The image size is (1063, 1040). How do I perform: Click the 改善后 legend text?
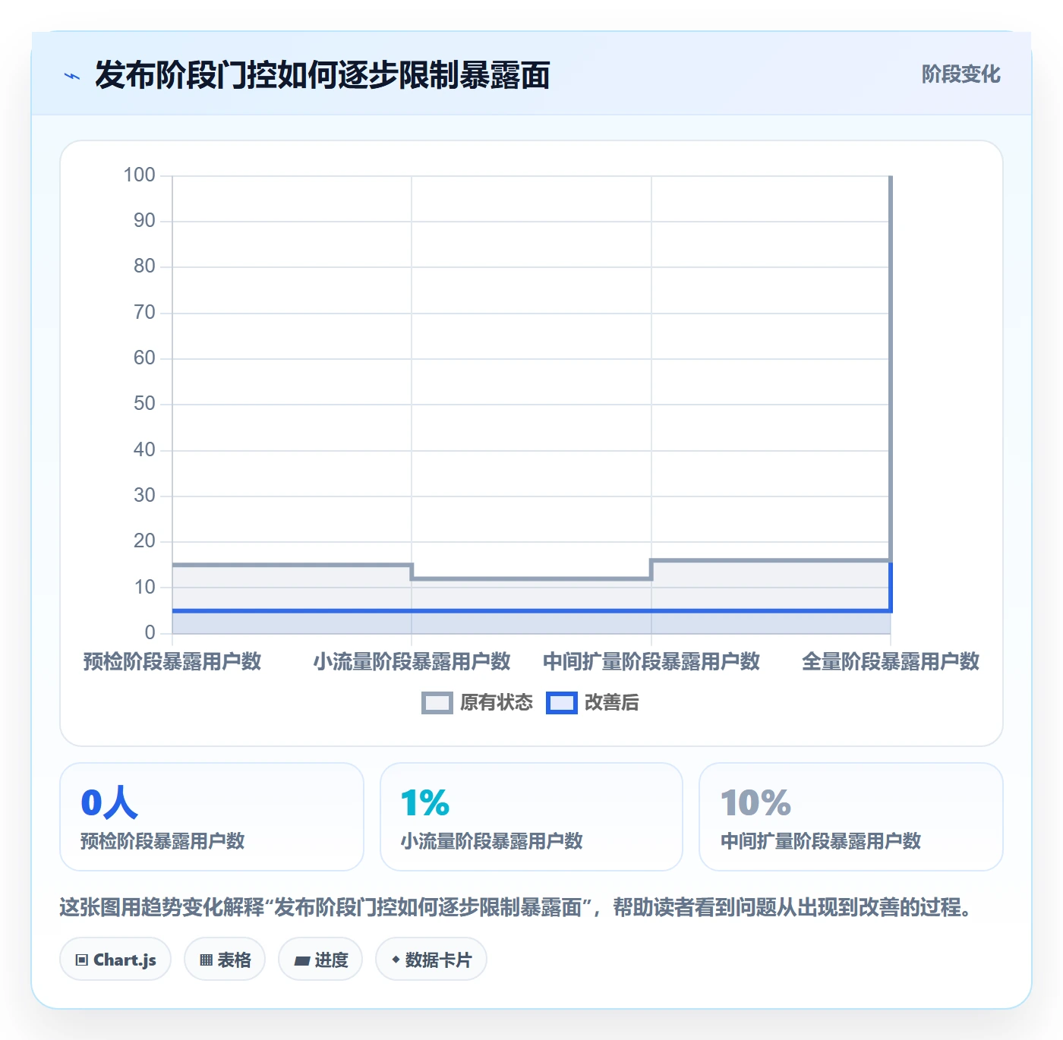[611, 703]
